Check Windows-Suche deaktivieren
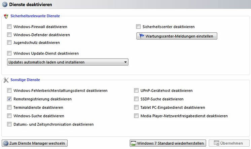Screen dimensions: 251x149 coord(9,116)
